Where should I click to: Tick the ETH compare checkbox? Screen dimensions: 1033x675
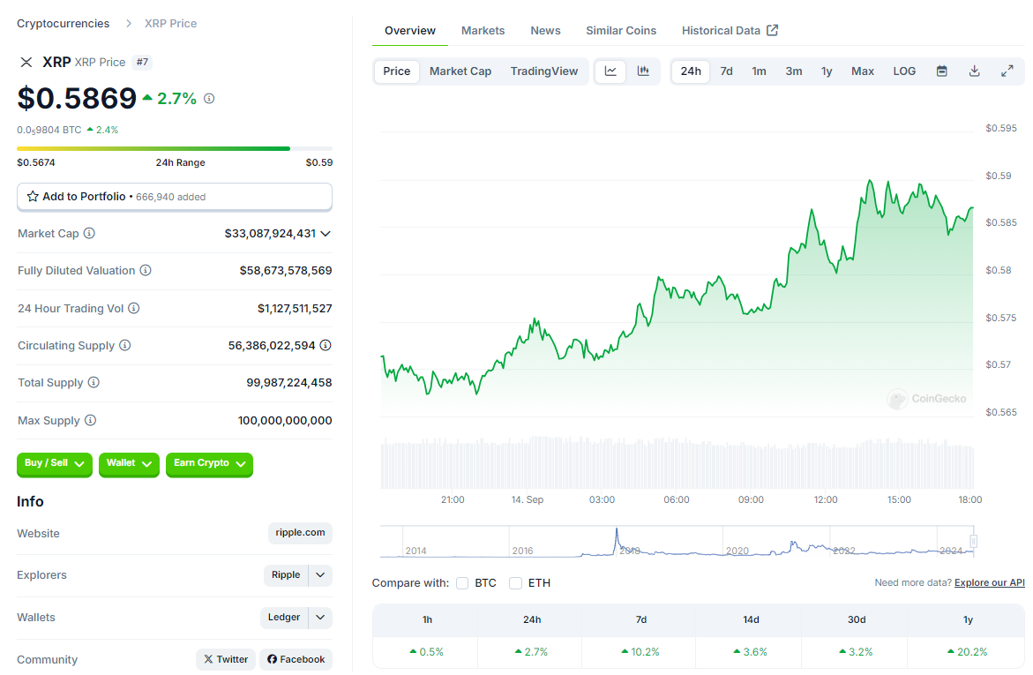click(516, 582)
